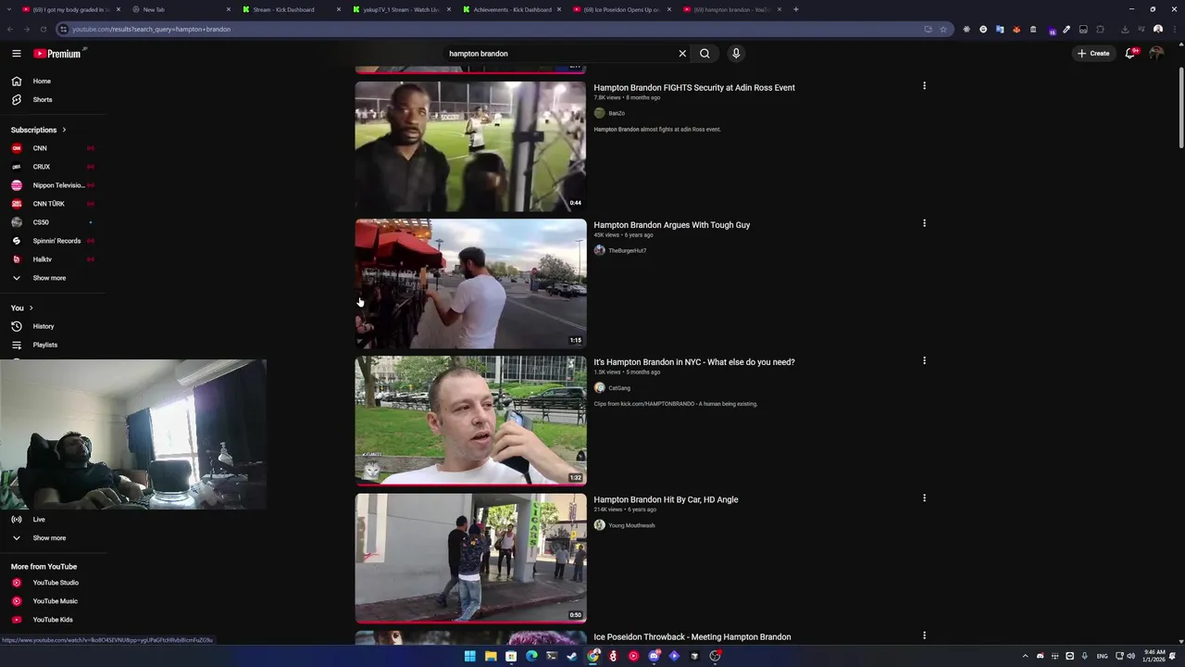Open the YouTube hamburger guide menu
The image size is (1185, 667).
click(x=16, y=54)
